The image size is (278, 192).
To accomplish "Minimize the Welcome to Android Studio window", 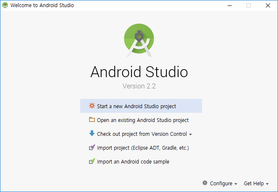I will pos(230,5).
